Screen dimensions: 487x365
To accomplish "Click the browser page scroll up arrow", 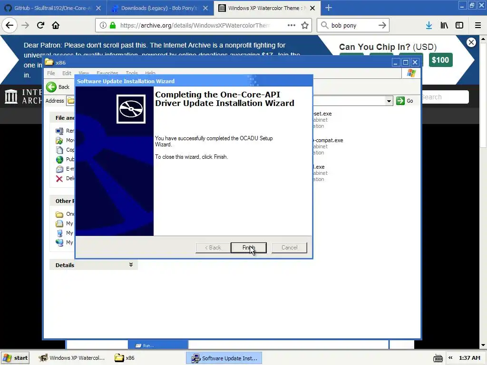I will pos(483,39).
